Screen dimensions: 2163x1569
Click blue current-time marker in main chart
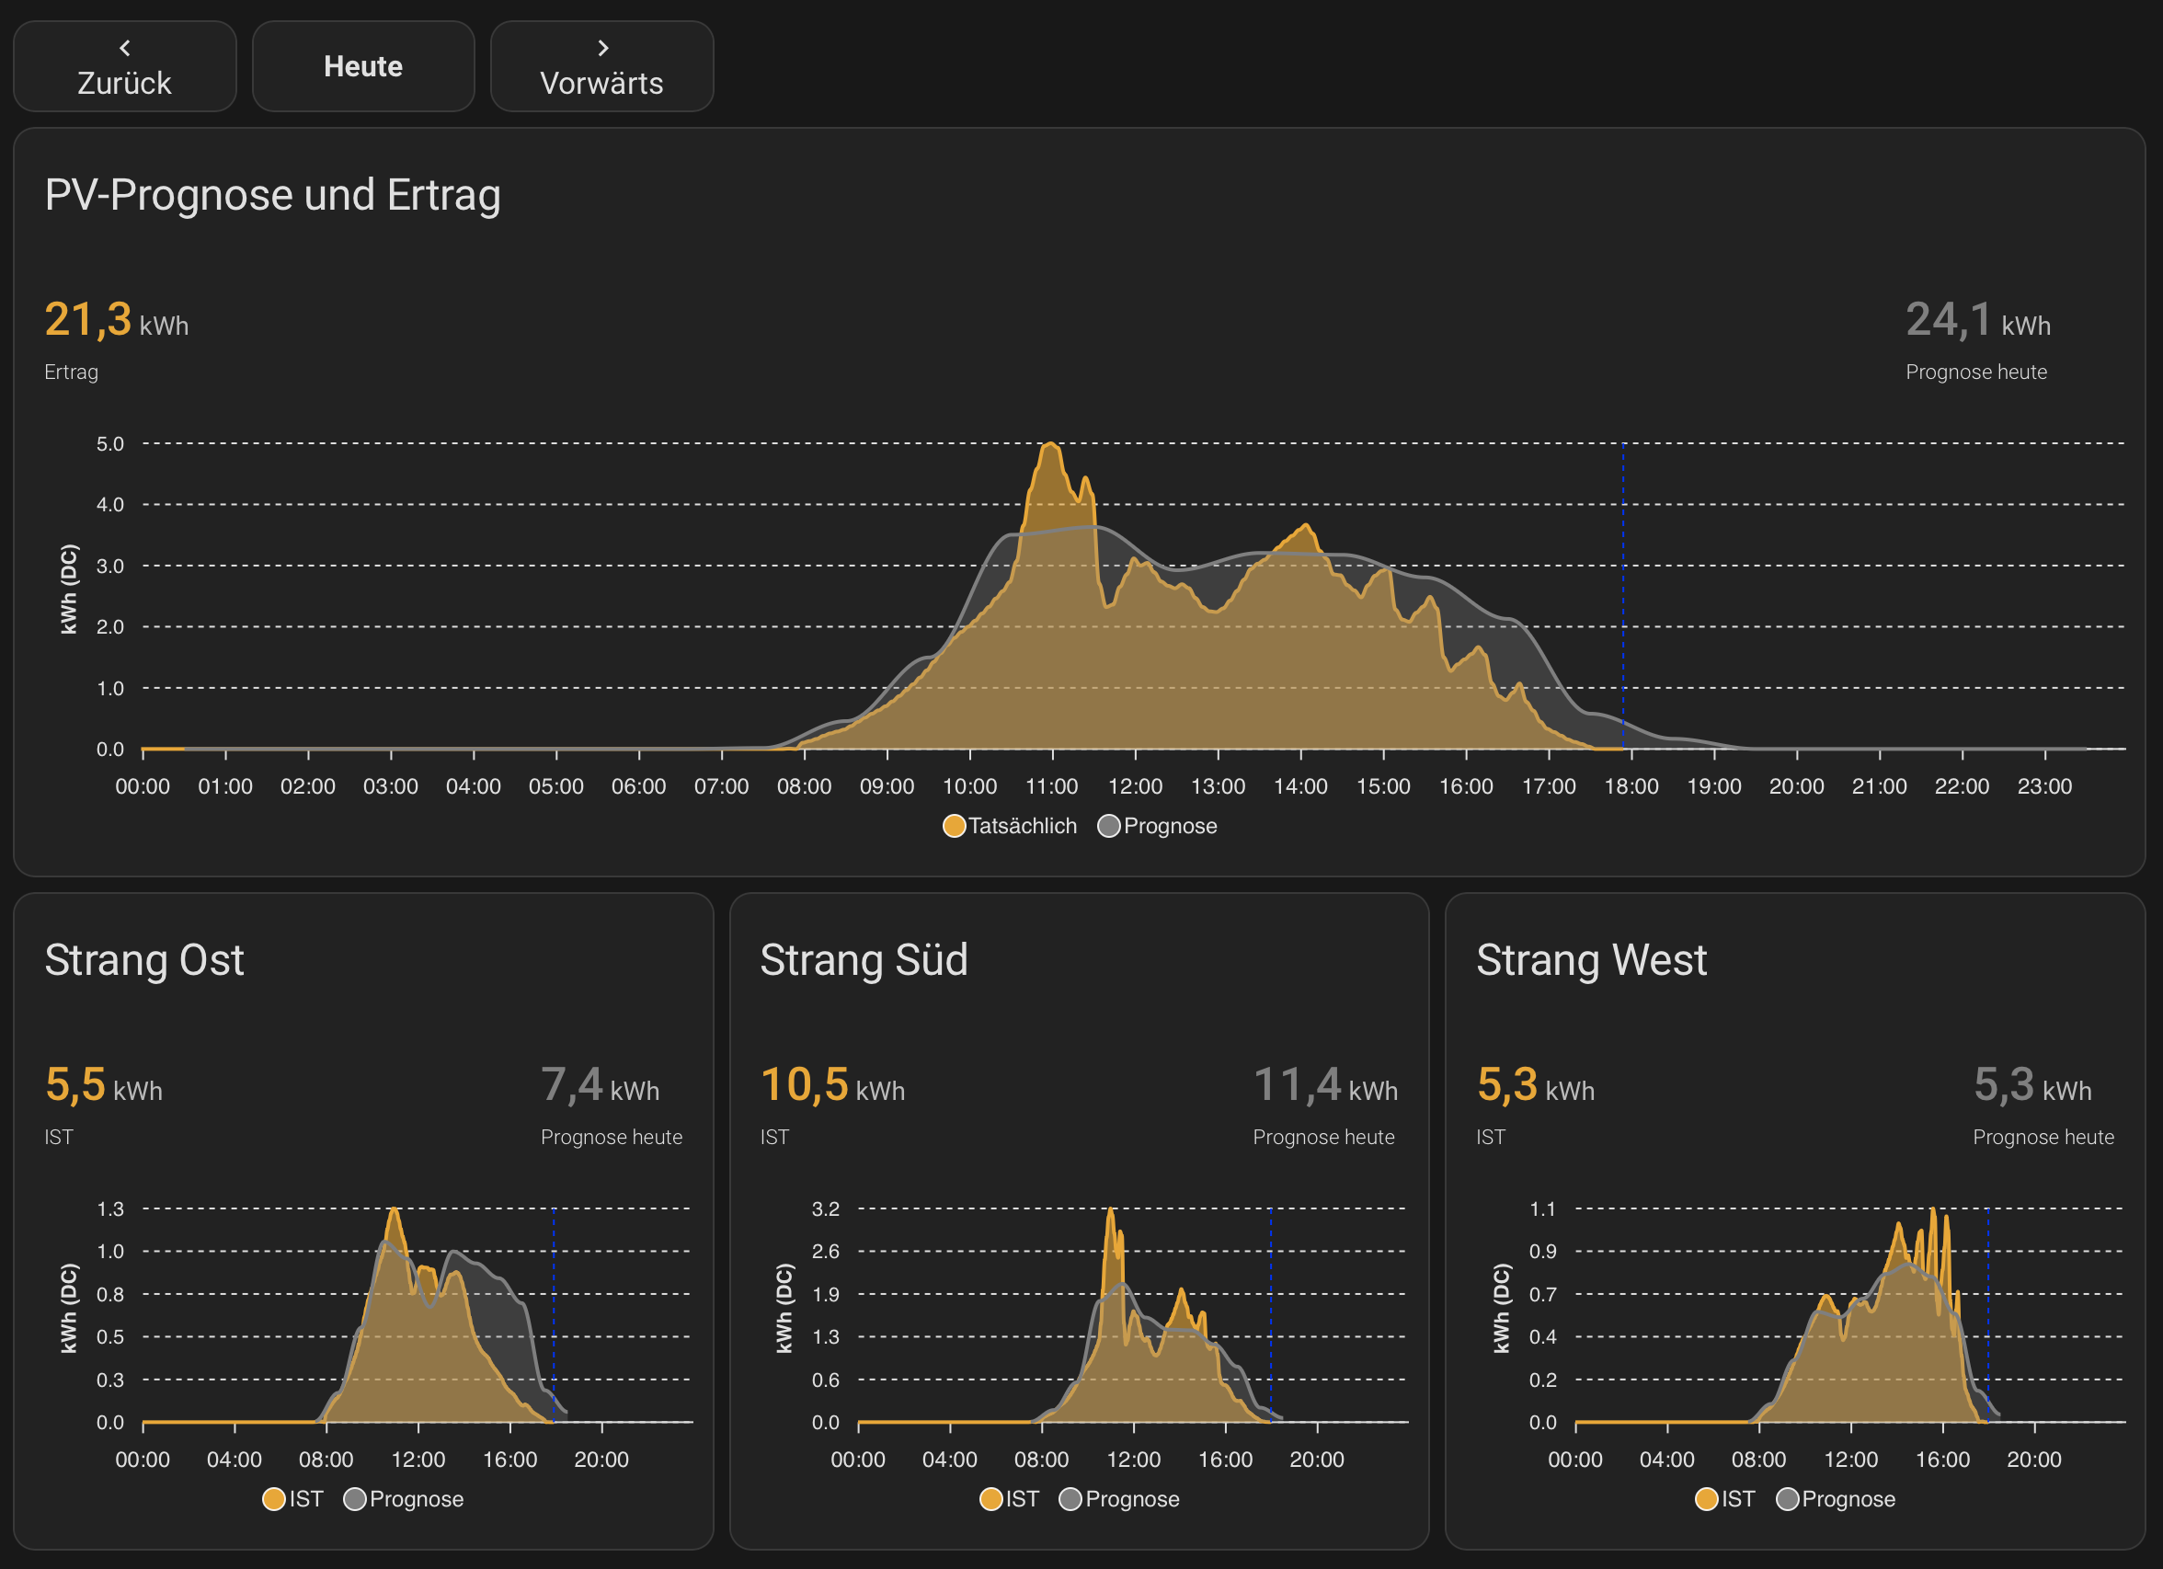coord(1623,591)
